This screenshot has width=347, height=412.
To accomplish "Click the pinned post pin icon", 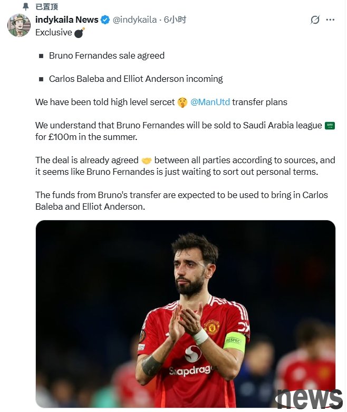I will coord(26,7).
